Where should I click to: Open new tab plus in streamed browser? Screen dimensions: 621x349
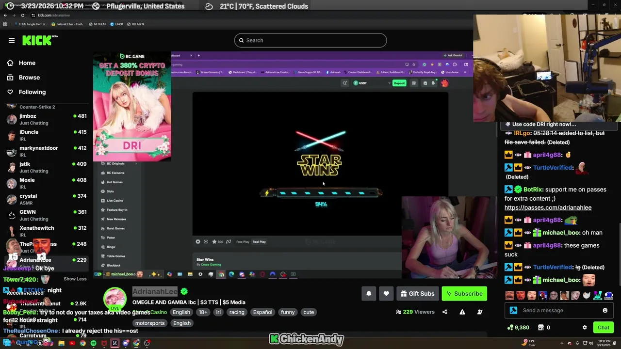pos(198,55)
